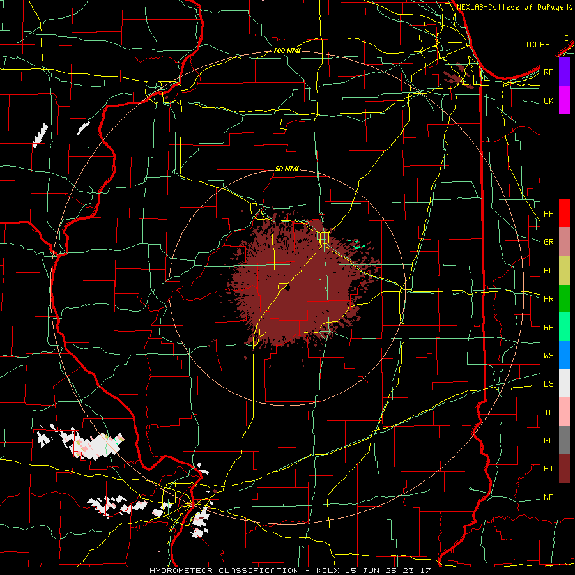Click the BI dark red legend swatch
The width and height of the screenshot is (575, 575).
pos(564,469)
